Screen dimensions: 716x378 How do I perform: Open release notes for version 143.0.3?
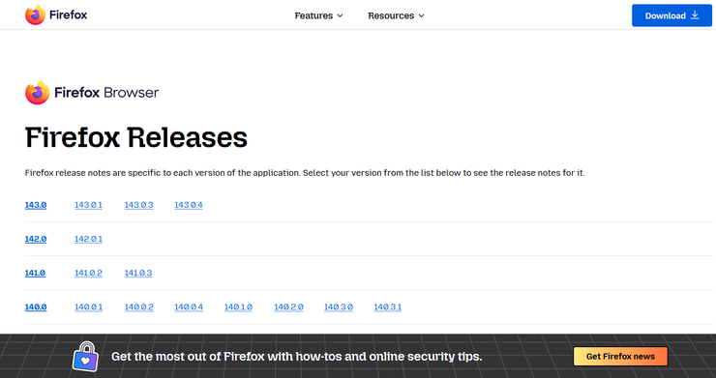[x=138, y=205]
